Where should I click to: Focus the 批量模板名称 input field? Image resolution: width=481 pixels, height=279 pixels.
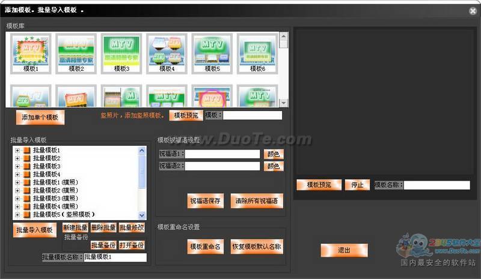[115, 257]
